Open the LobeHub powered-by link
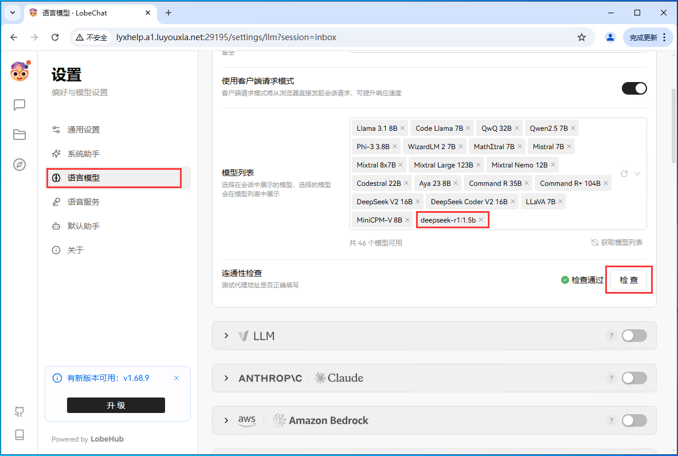Viewport: 678px width, 456px height. 107,439
